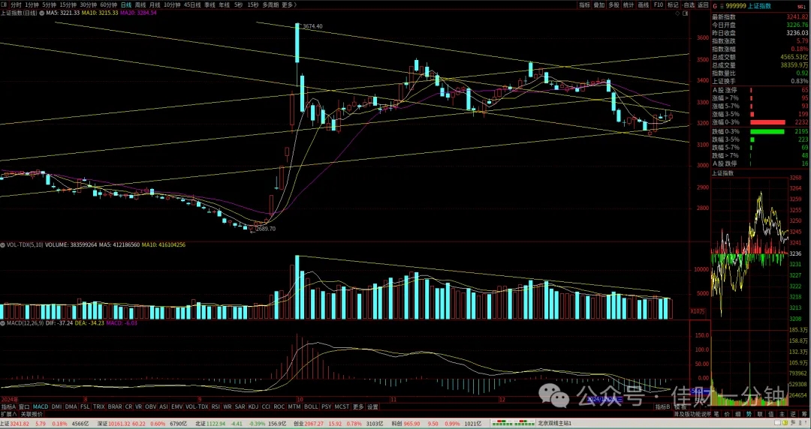Select the 60分钟 period
The width and height of the screenshot is (811, 429).
[109, 4]
